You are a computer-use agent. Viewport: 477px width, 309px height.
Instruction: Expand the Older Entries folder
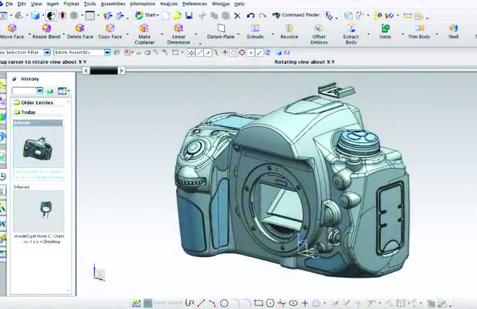point(33,103)
